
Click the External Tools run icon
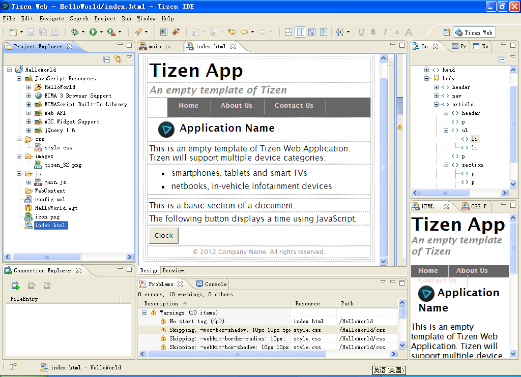point(111,32)
